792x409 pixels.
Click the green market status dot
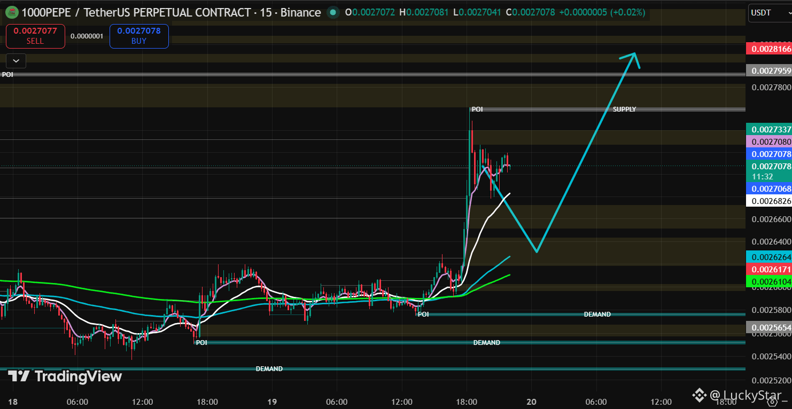click(x=333, y=12)
